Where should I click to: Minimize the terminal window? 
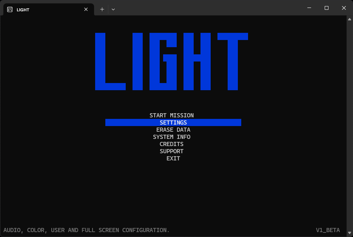coord(309,8)
